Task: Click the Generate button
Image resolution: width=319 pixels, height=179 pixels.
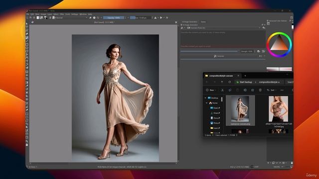Action: coord(219,56)
